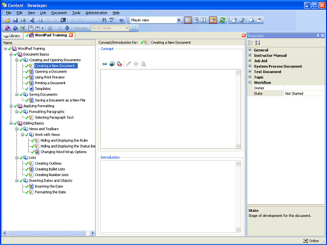The height and width of the screenshot is (245, 327).
Task: Click the Save floppy disk icon
Action: [15, 20]
